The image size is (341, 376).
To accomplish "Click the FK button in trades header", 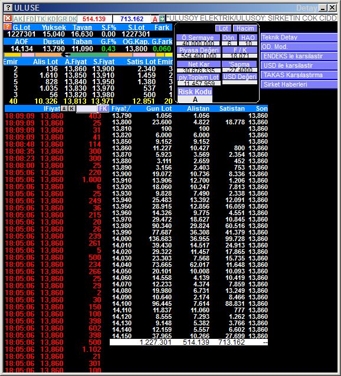I will [x=103, y=108].
